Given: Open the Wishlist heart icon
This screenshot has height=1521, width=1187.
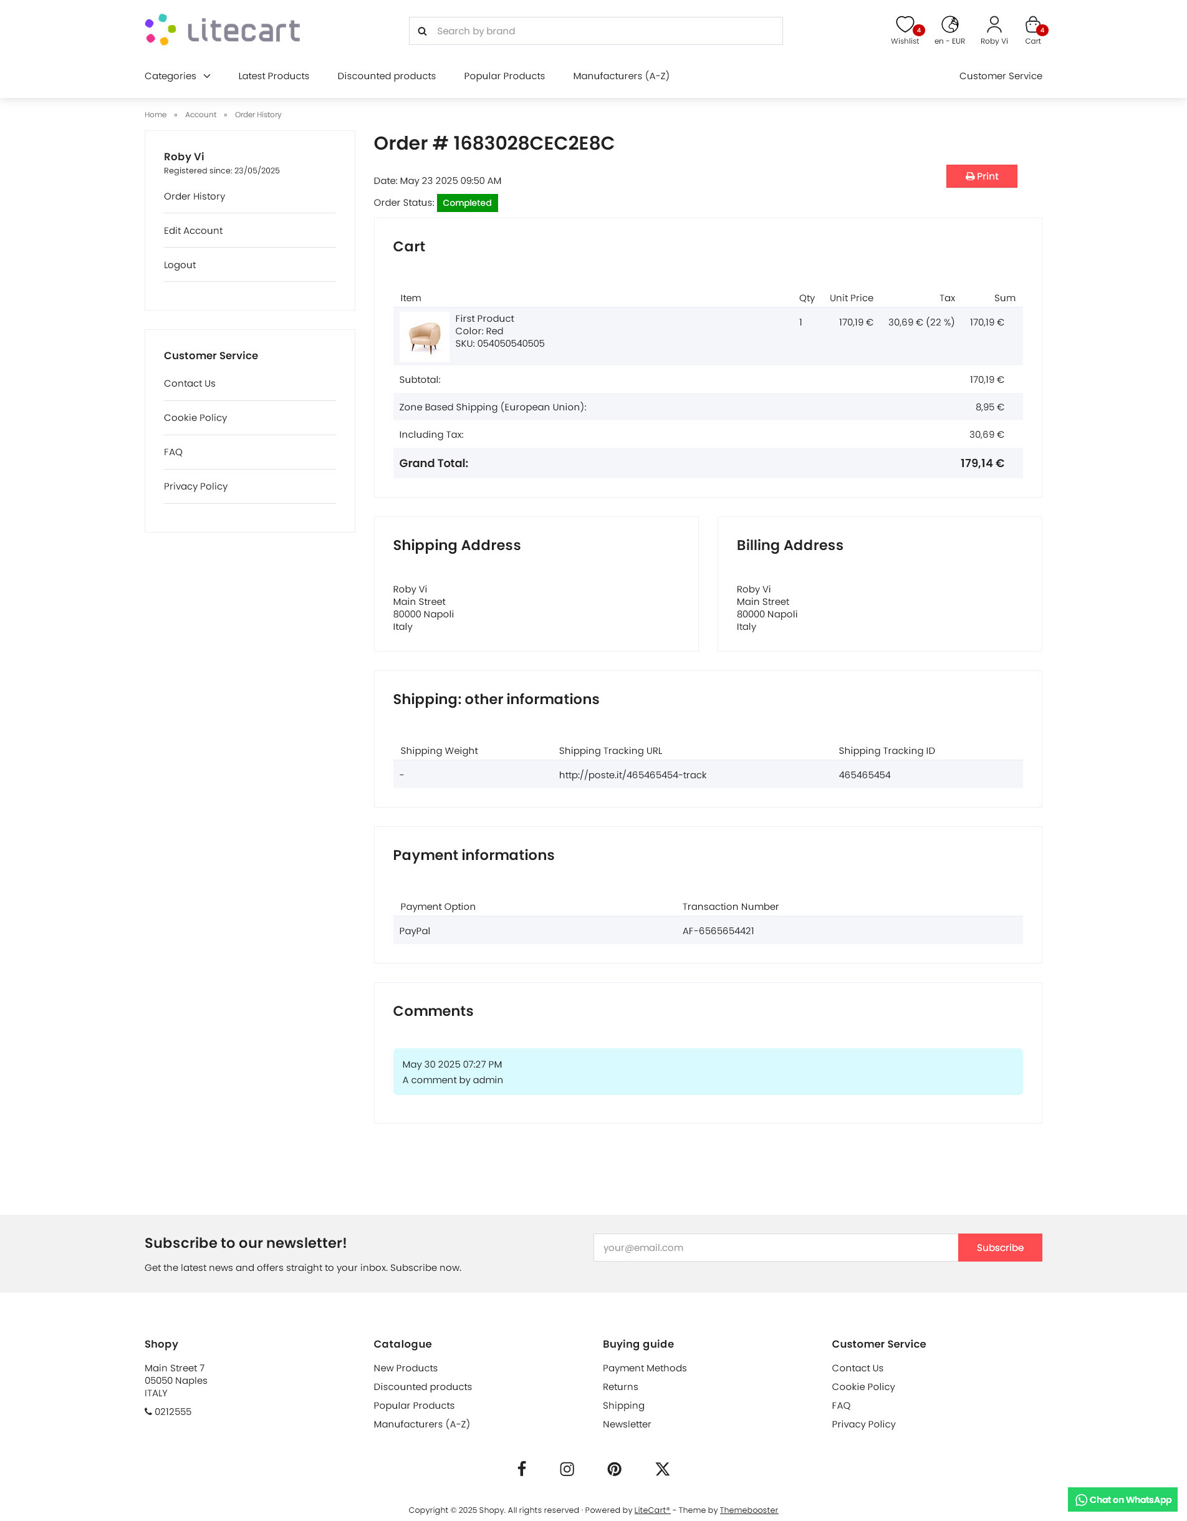Looking at the screenshot, I should [905, 26].
